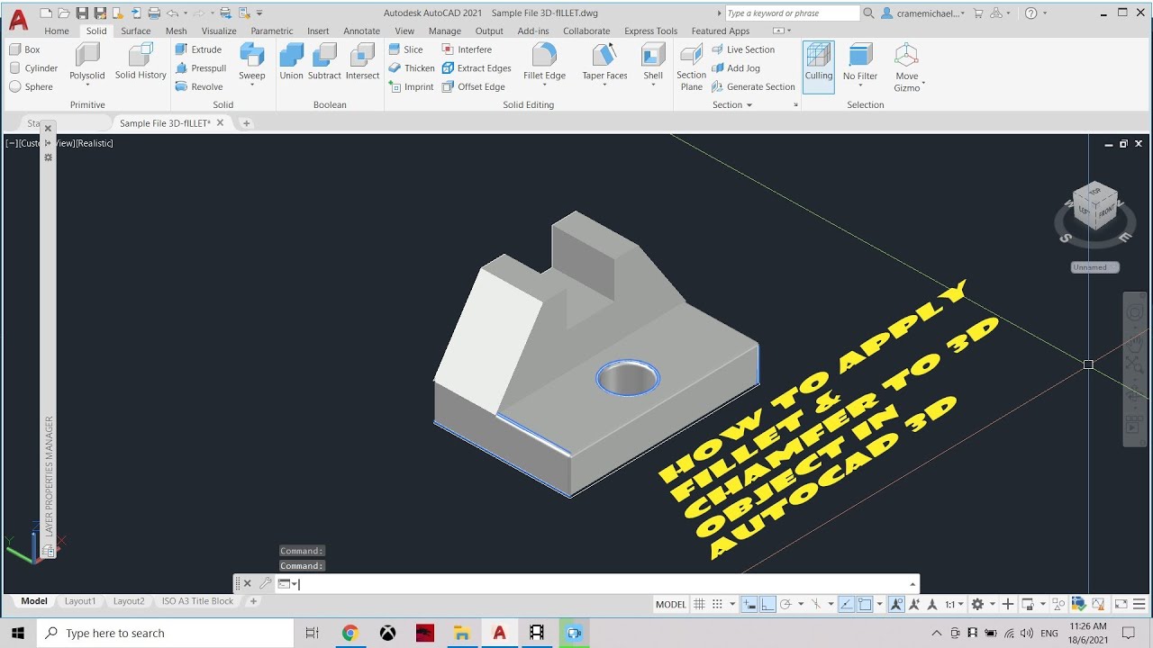This screenshot has height=648, width=1153.
Task: Select the Sphere primitive tool
Action: [x=32, y=87]
